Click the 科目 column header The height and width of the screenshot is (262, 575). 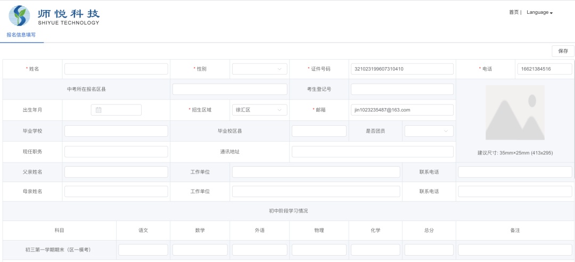[x=60, y=231]
